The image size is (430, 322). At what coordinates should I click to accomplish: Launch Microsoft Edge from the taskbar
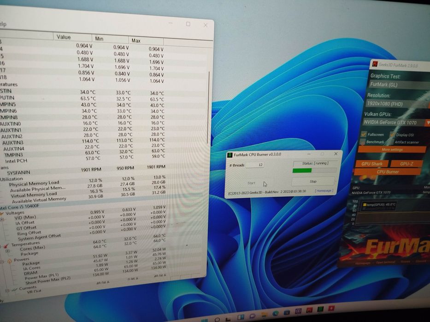(x=275, y=313)
